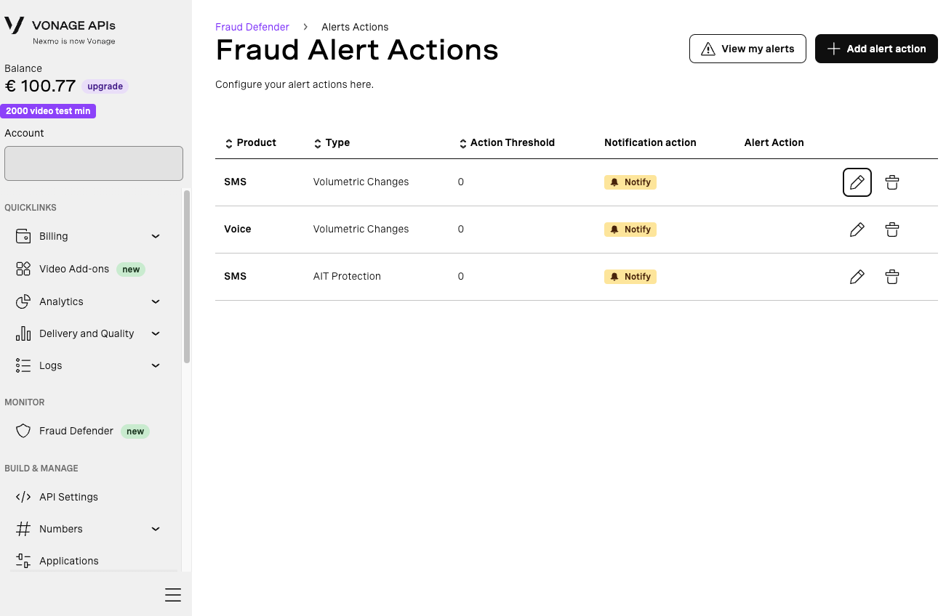Collapse the Billing section chevron

[x=155, y=235]
